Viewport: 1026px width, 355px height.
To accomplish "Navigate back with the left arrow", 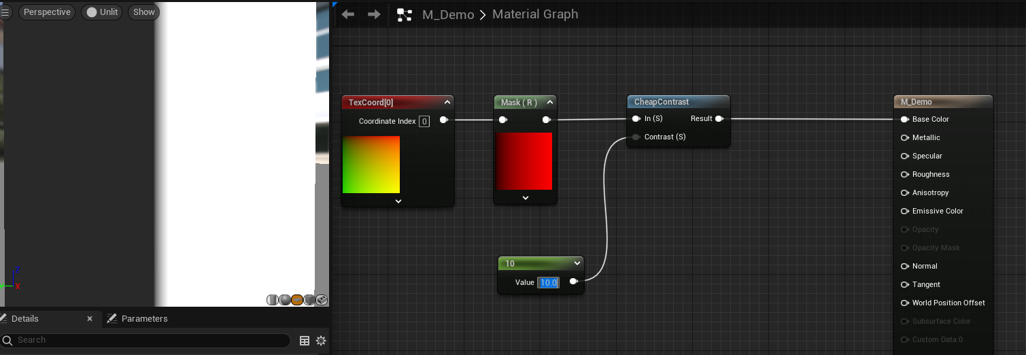I will pyautogui.click(x=348, y=14).
